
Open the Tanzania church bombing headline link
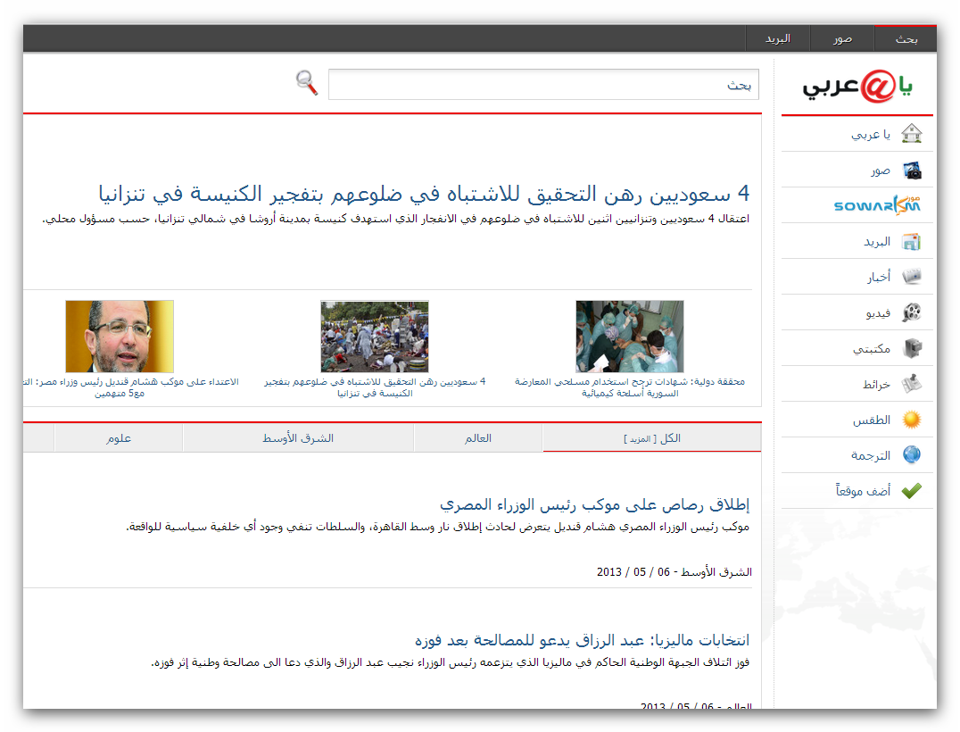(424, 194)
